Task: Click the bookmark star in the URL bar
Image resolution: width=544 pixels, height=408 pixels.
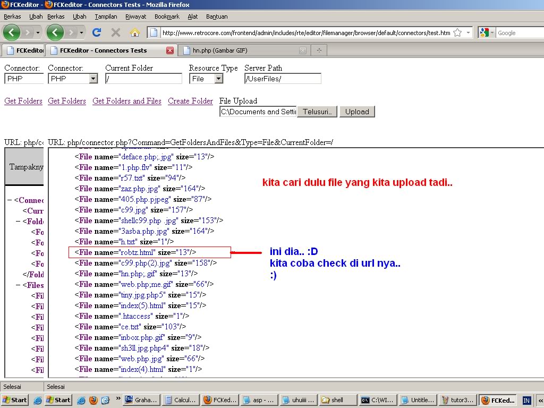Action: (x=457, y=32)
